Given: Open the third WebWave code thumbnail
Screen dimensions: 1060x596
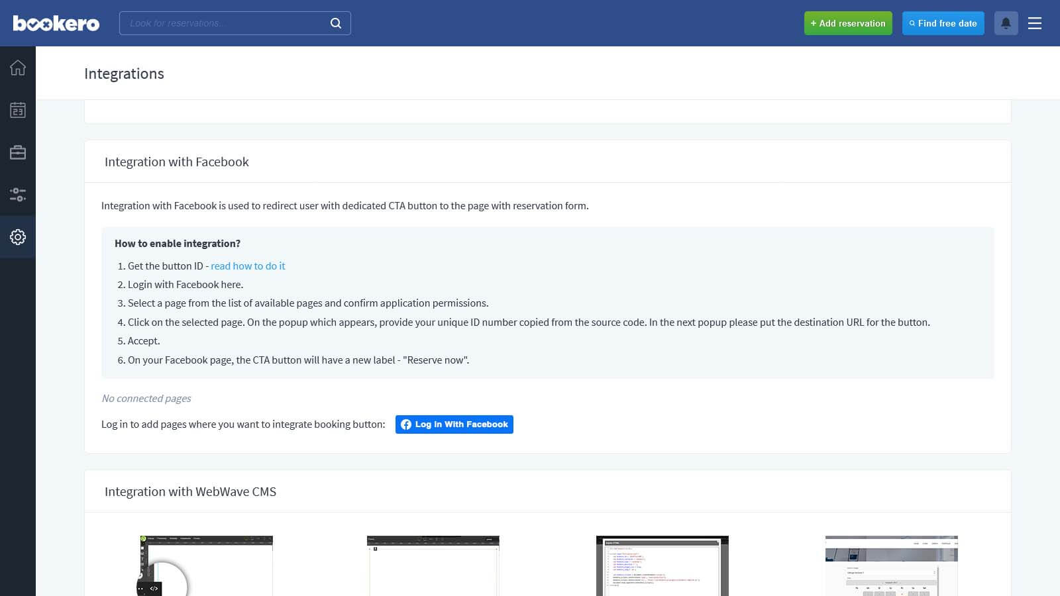Looking at the screenshot, I should click(x=662, y=566).
